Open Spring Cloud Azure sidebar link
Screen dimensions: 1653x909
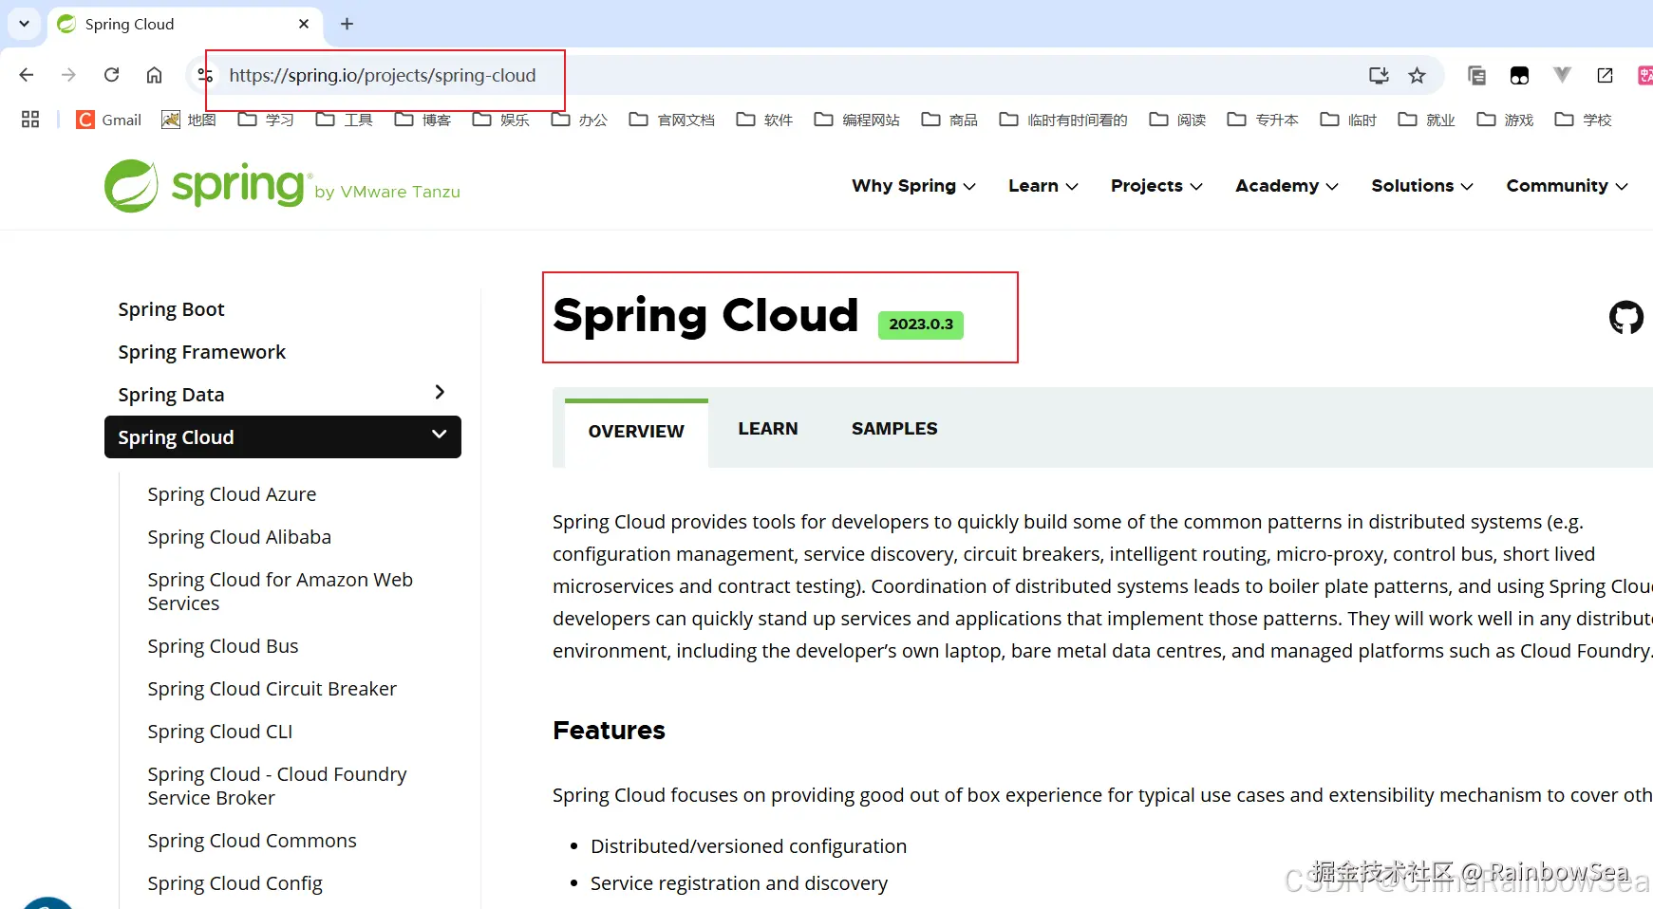tap(232, 494)
